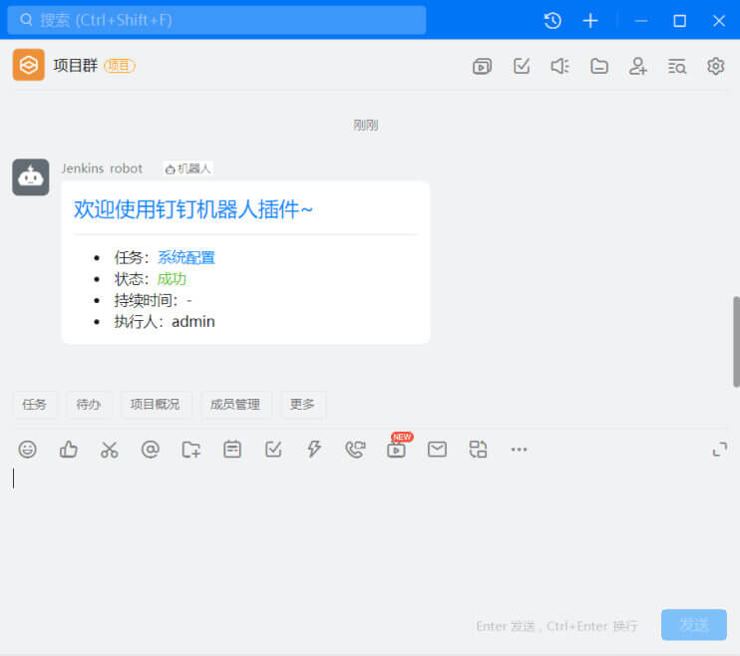The width and height of the screenshot is (740, 656).
Task: Click the 机器人 robot tag
Action: point(188,168)
